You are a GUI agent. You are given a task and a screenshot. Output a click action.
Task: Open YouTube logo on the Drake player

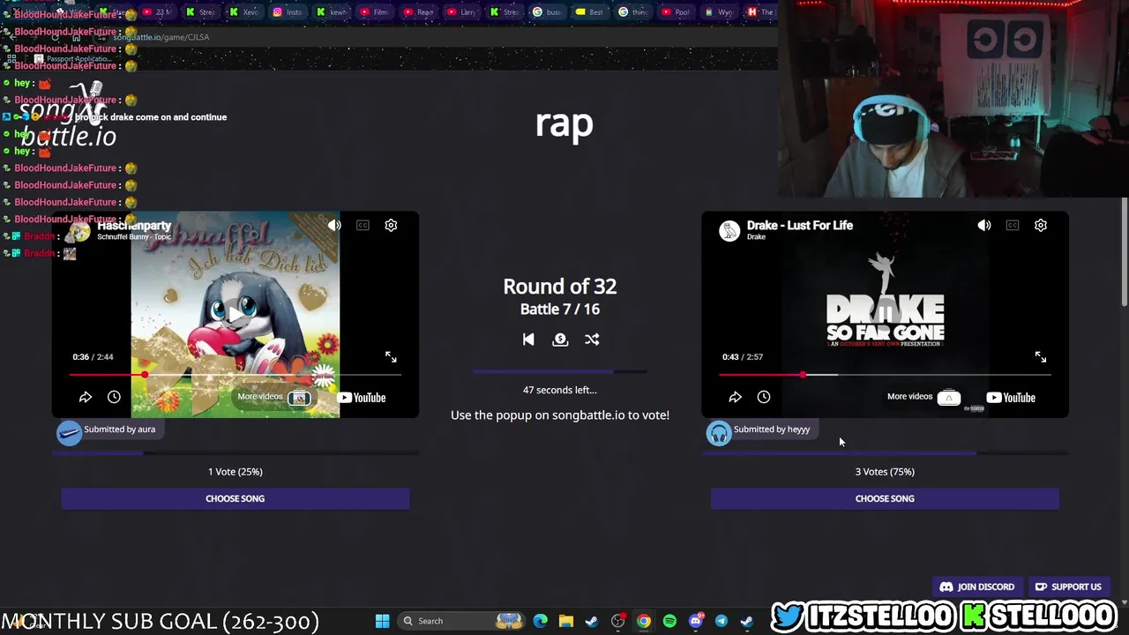1011,397
